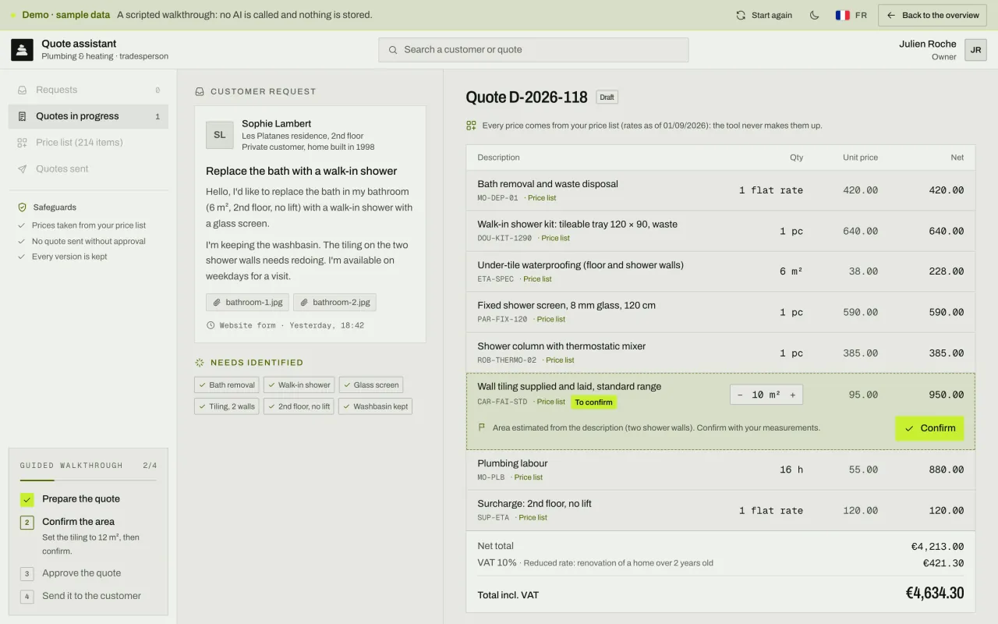This screenshot has height=624, width=998.
Task: Open the Requests menu item
Action: click(88, 90)
